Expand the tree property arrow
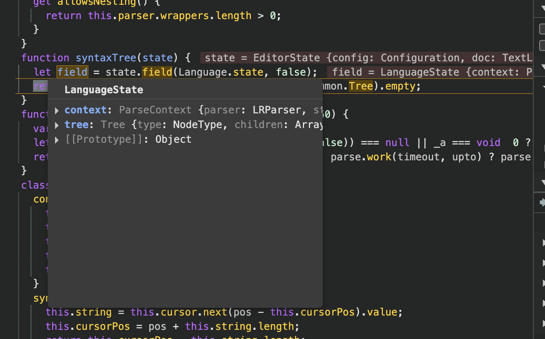Screen dimensions: 545x339 point(57,125)
